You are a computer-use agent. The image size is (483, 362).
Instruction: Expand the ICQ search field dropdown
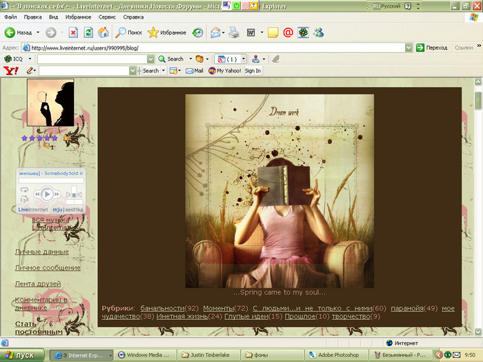(x=150, y=59)
